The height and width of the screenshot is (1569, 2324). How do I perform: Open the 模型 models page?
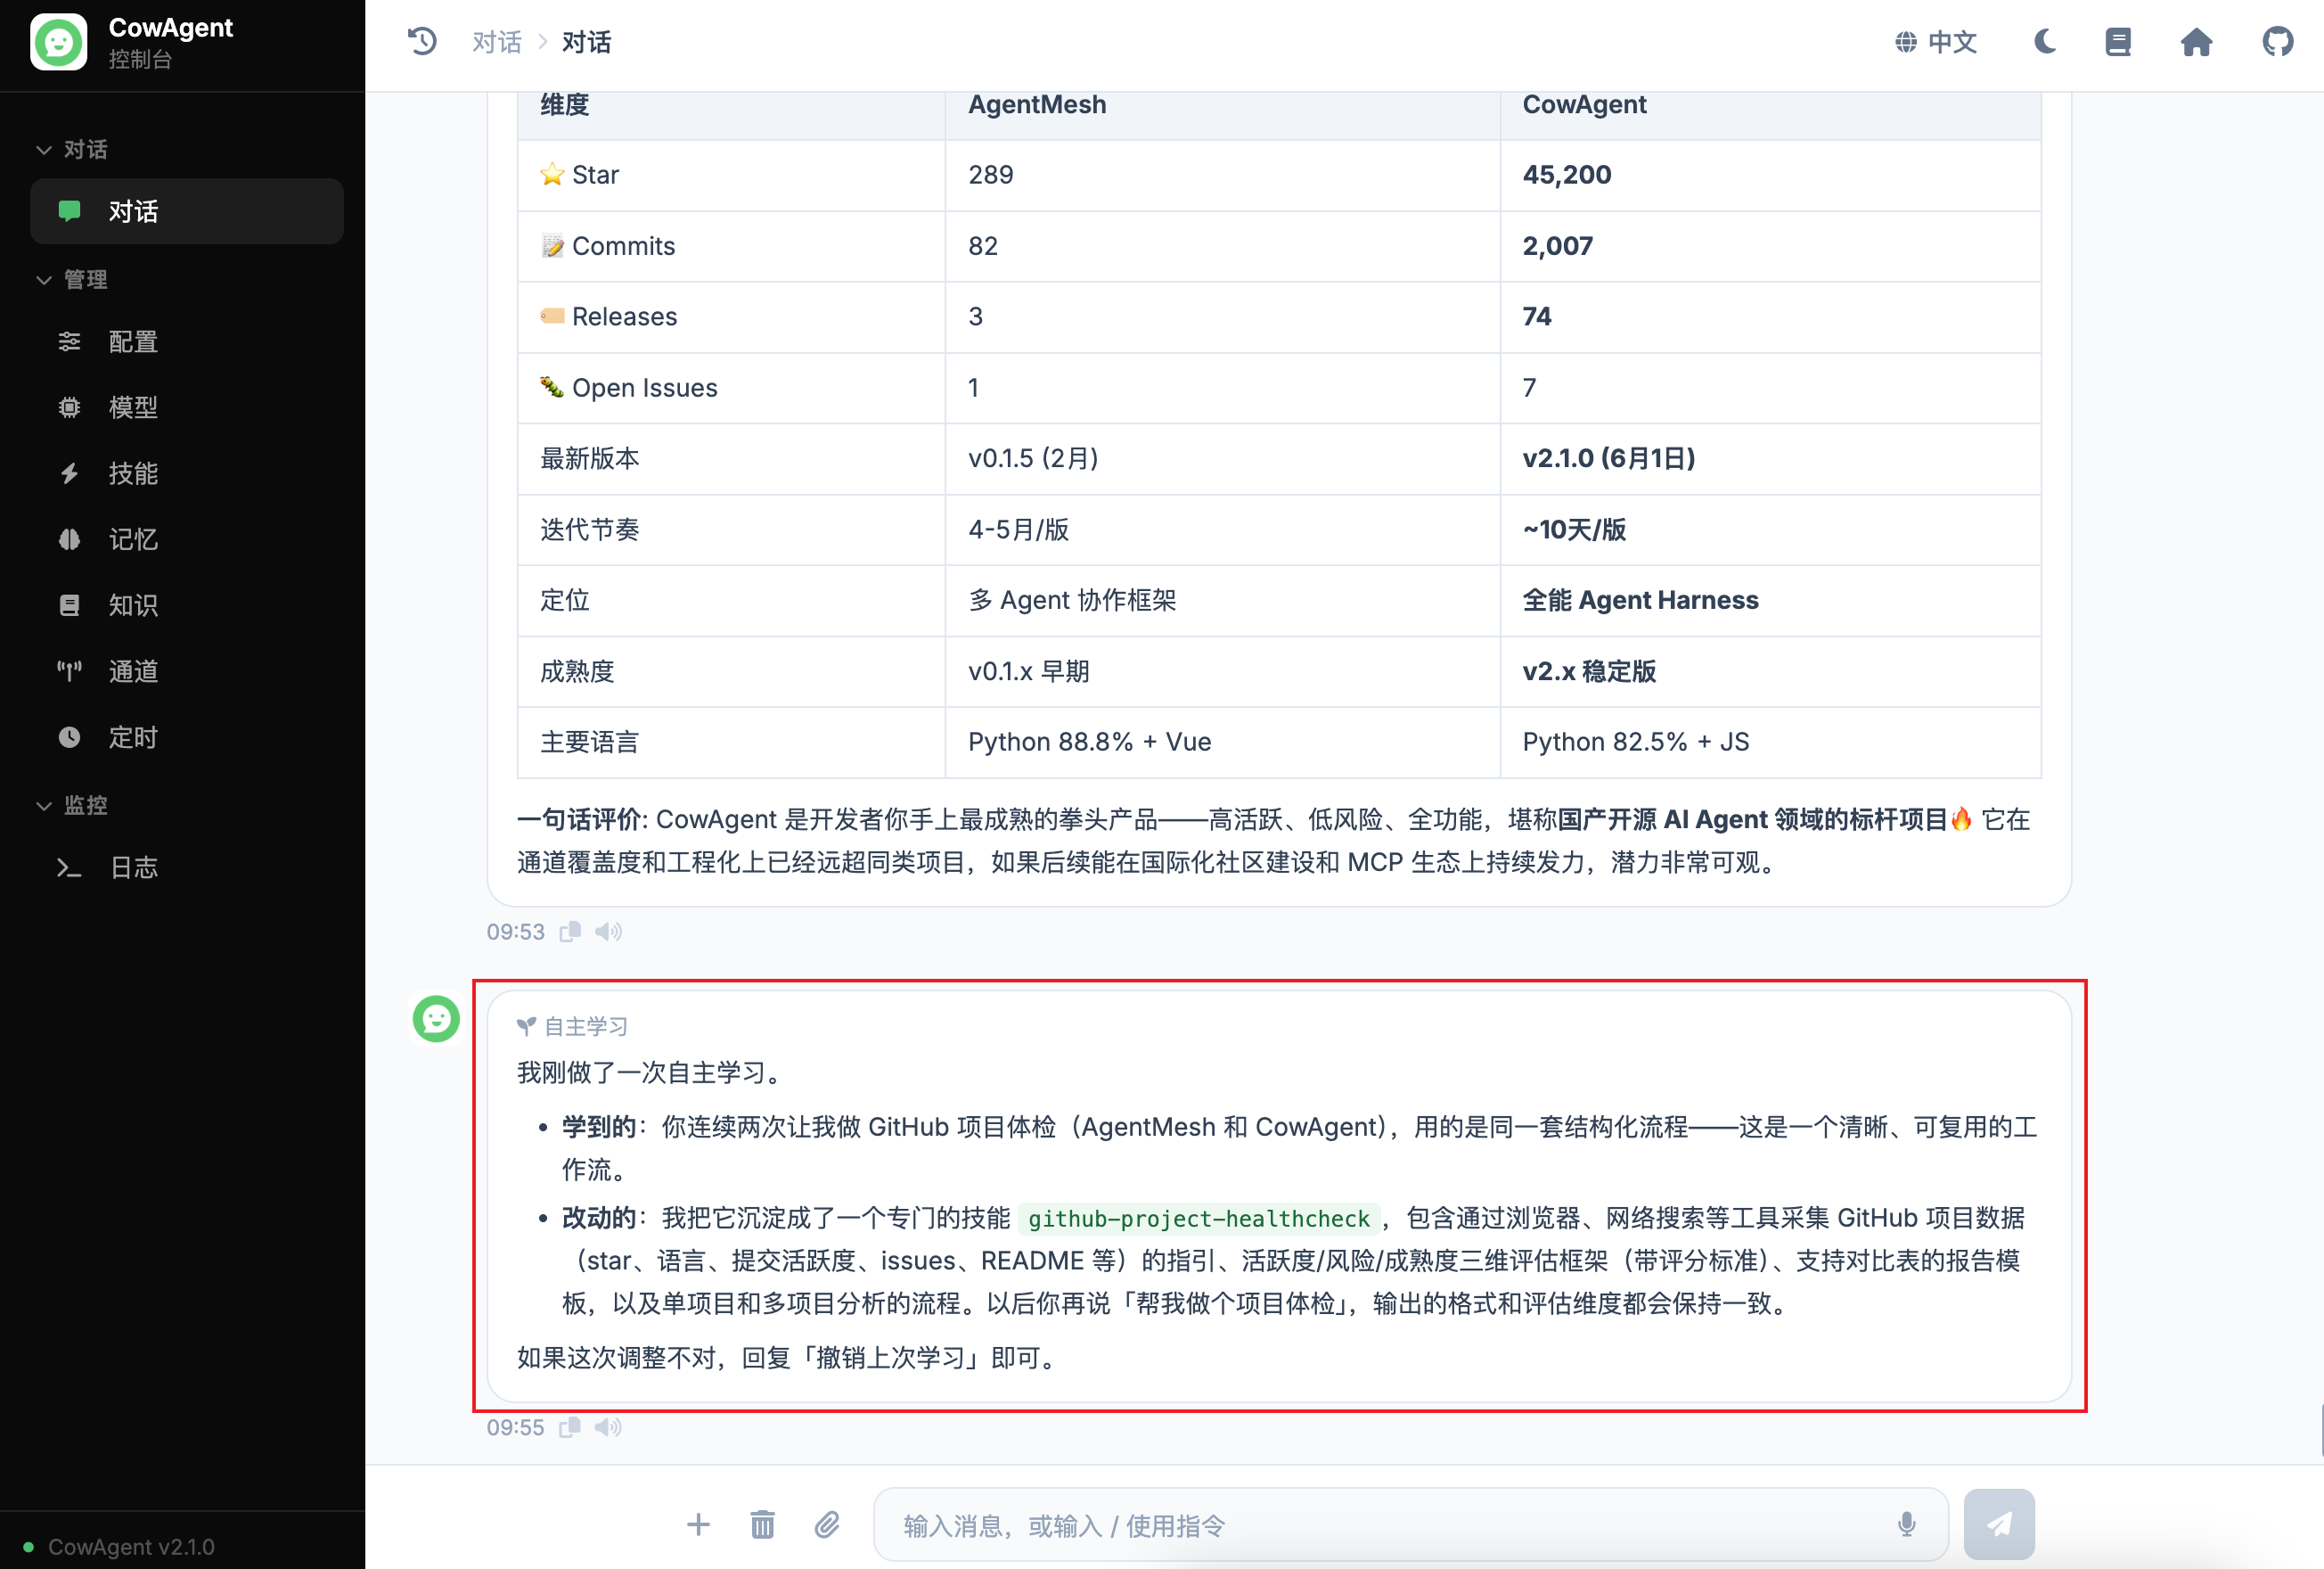coord(187,407)
